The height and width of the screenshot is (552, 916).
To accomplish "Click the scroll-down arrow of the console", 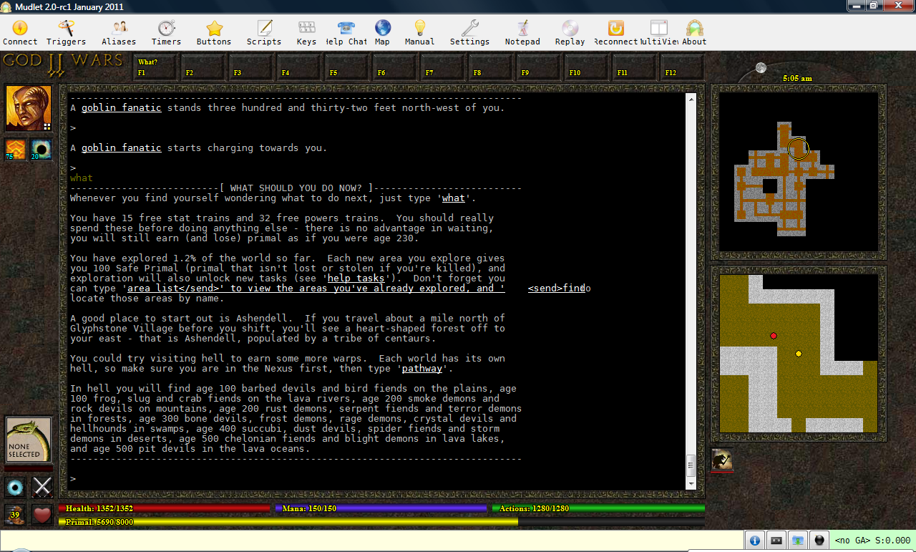I will (x=691, y=483).
